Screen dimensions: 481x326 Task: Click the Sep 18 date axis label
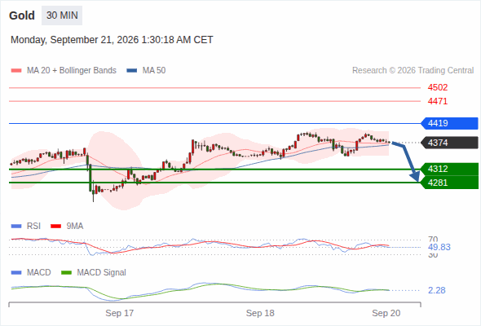[x=260, y=313]
